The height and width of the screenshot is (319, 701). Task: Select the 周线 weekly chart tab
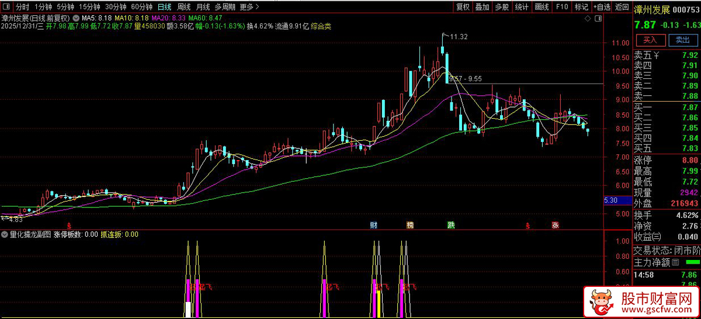(x=183, y=7)
